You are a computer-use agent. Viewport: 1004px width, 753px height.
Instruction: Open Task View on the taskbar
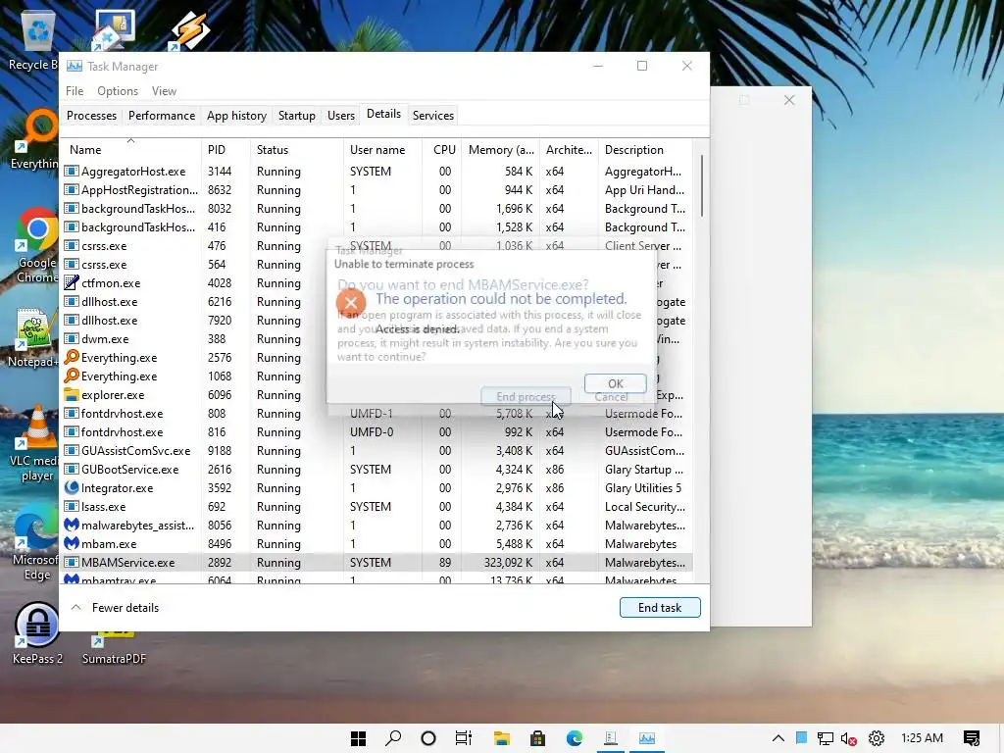click(x=463, y=738)
